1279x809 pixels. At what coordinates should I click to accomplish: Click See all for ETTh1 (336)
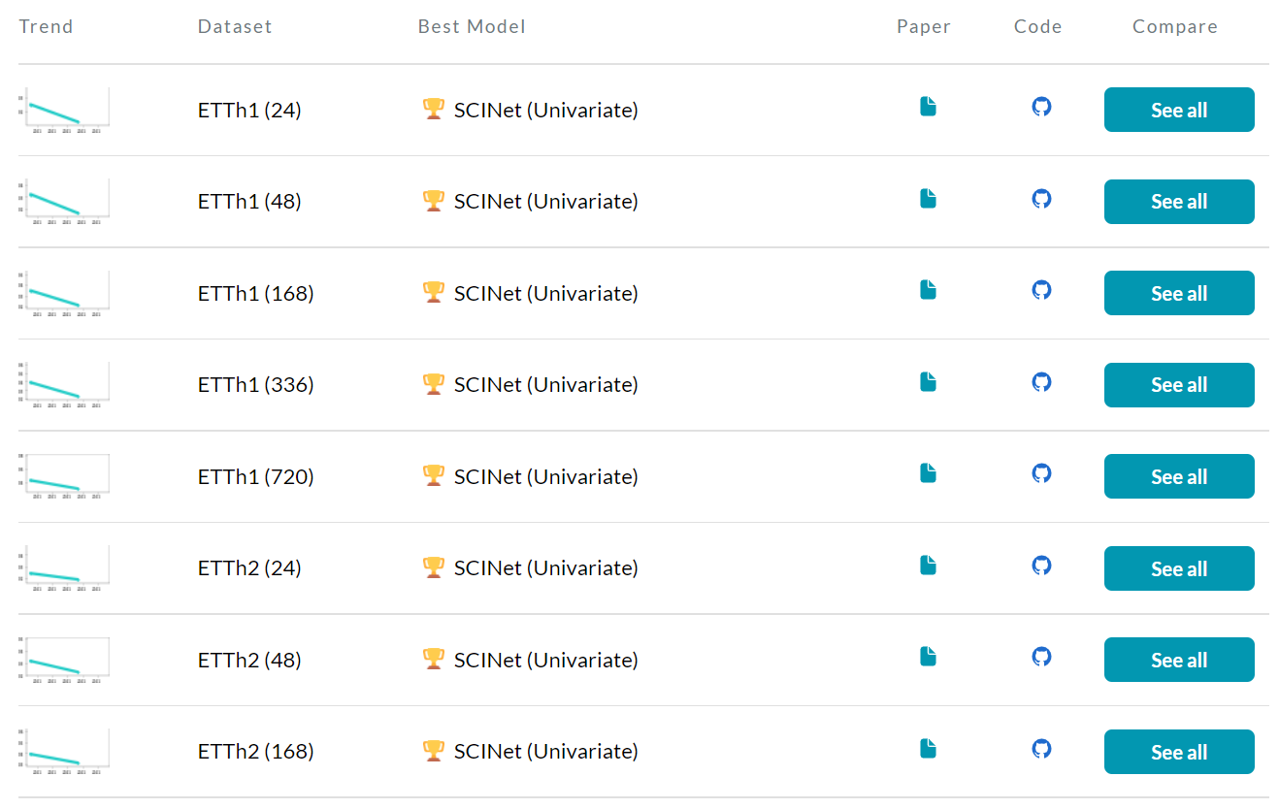pos(1179,385)
